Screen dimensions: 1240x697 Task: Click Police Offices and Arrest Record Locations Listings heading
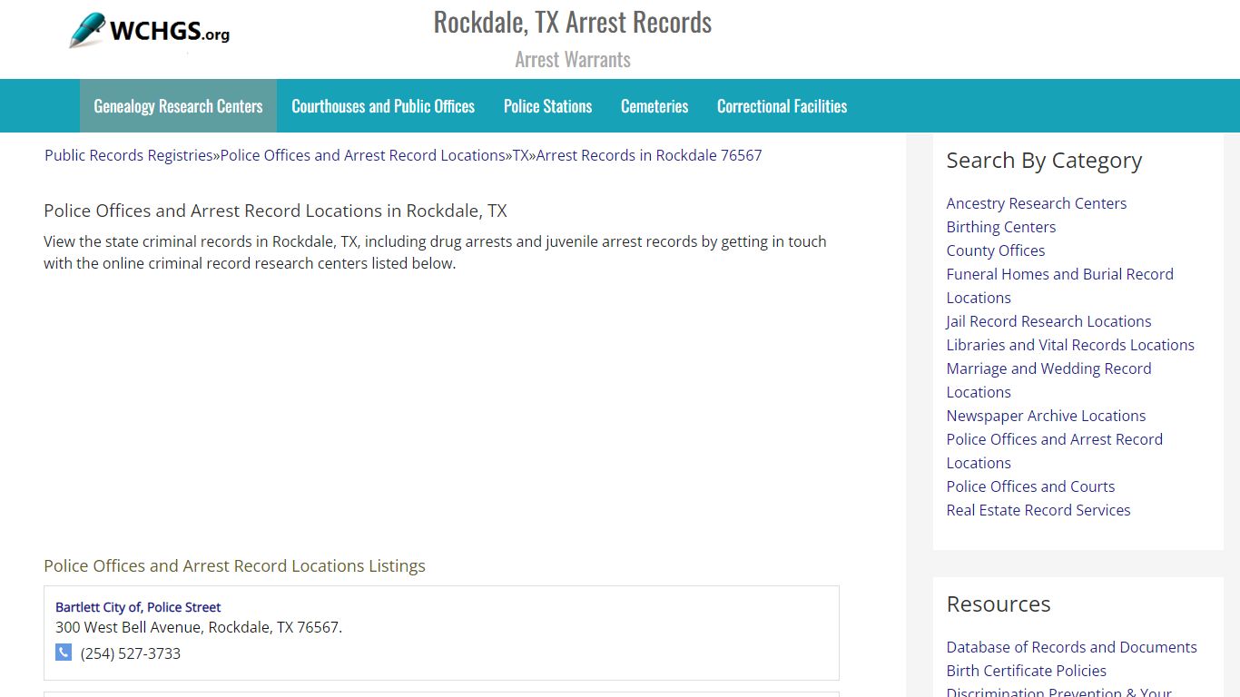[x=234, y=566]
